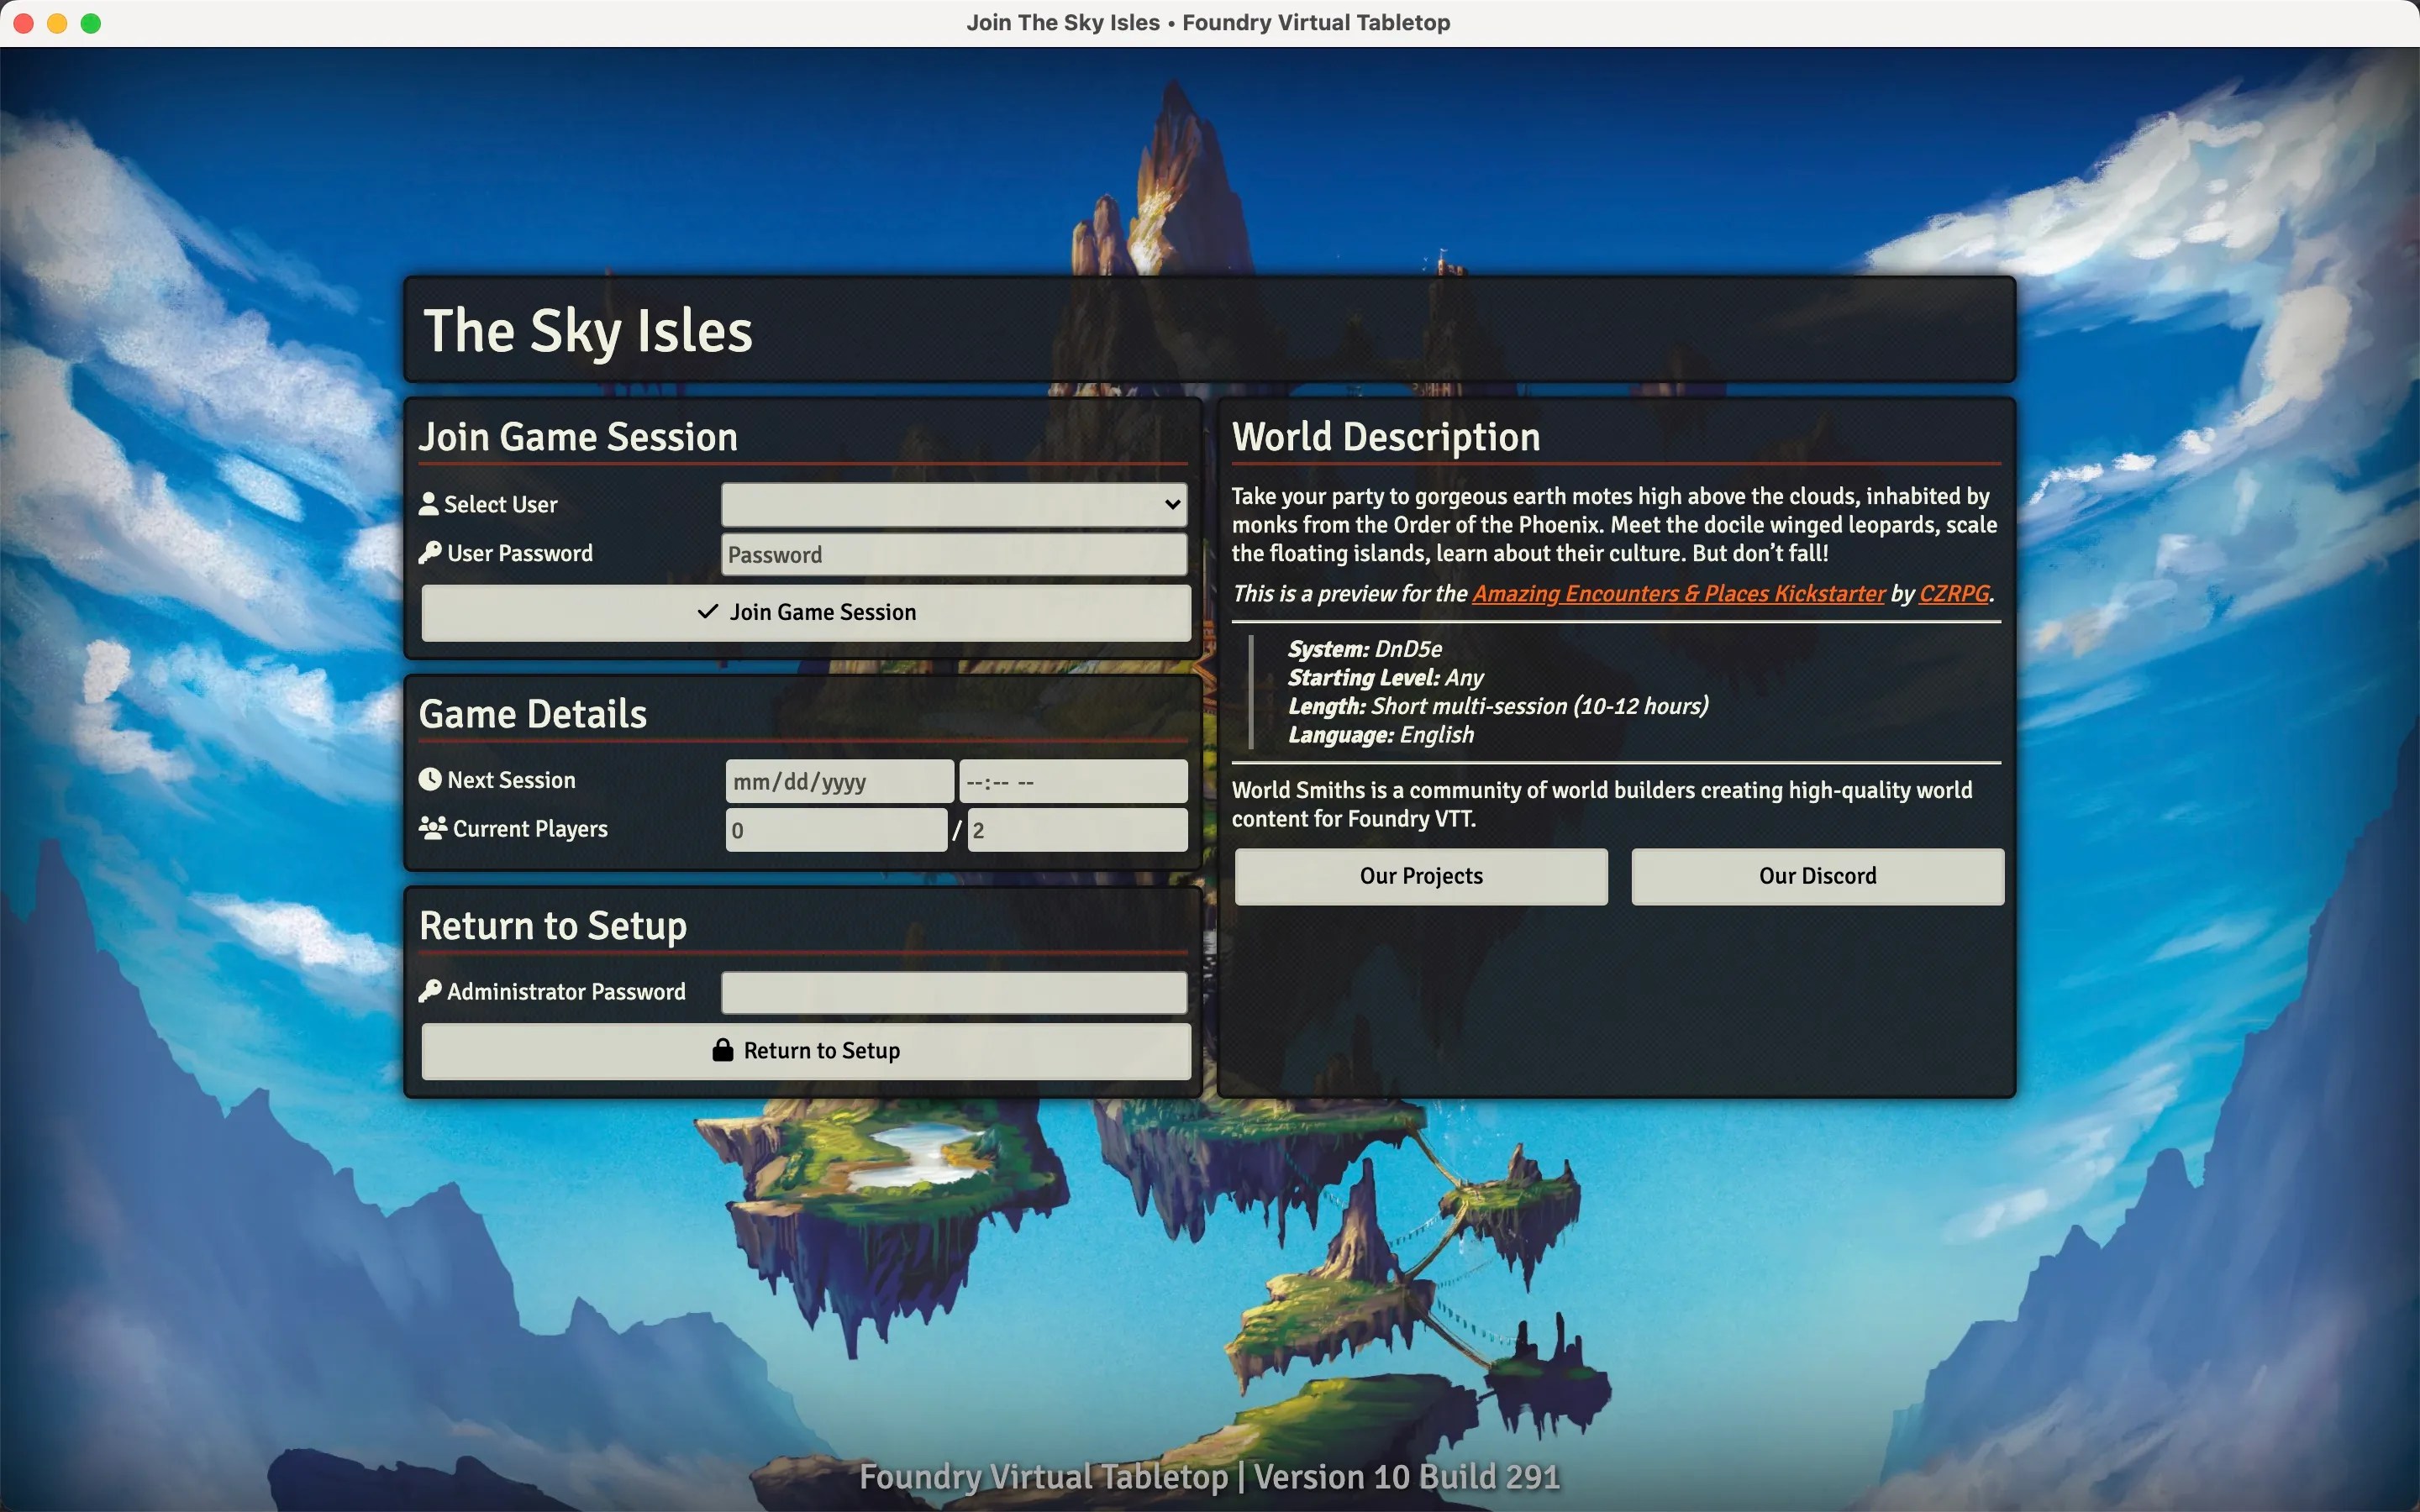Click the Our Discord button
2420x1512 pixels.
coord(1817,876)
